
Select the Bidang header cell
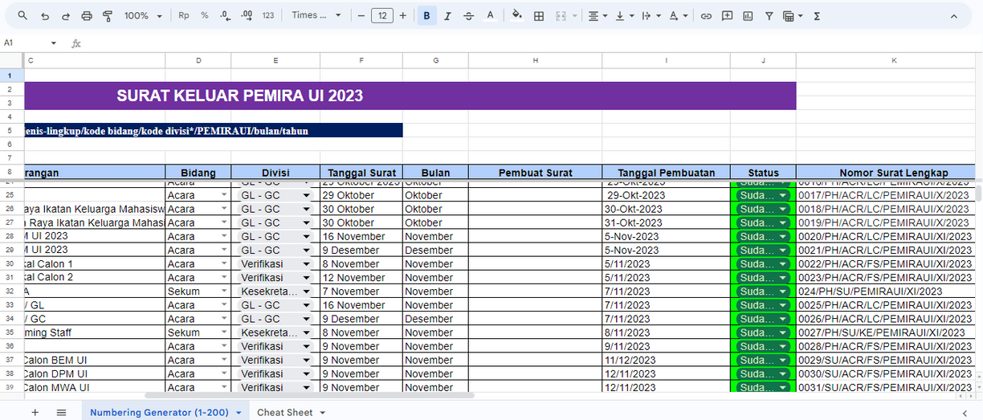coord(198,173)
